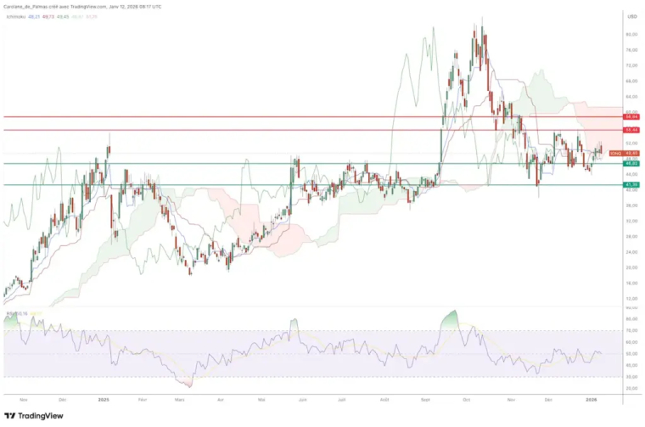Click the green 41,38 support price label
Viewport: 645px width, 427px height.
[x=631, y=185]
